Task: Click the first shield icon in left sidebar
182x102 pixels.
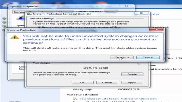Action: [x=4, y=18]
